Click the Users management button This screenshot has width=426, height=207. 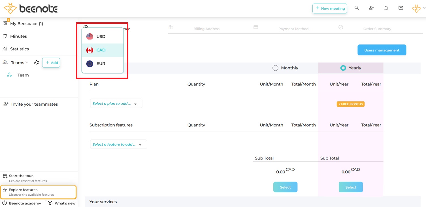pyautogui.click(x=382, y=50)
